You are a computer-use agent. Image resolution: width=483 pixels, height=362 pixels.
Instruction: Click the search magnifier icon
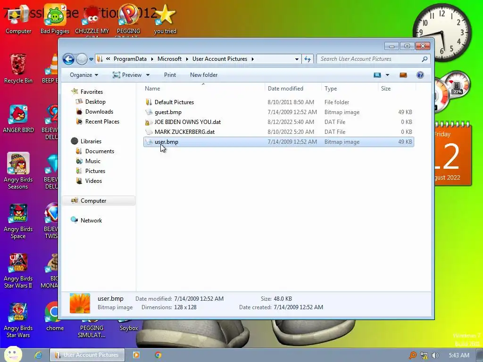pos(425,59)
